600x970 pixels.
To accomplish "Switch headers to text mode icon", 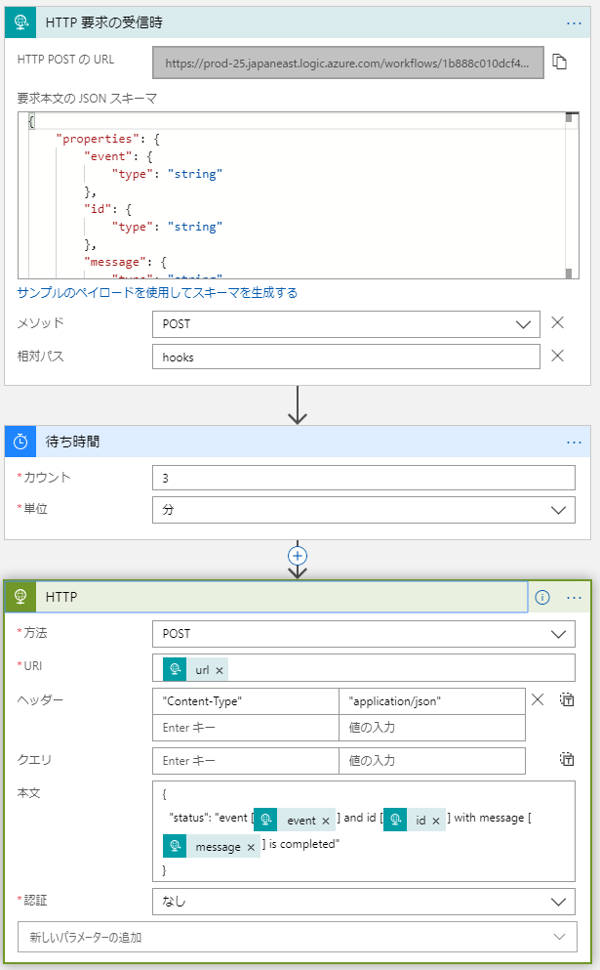I will pos(566,699).
